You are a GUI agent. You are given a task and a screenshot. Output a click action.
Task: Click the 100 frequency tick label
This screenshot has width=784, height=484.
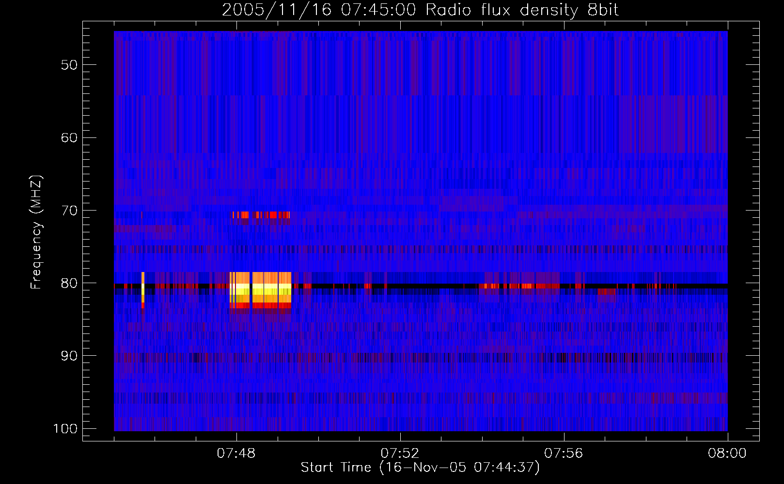tap(65, 429)
